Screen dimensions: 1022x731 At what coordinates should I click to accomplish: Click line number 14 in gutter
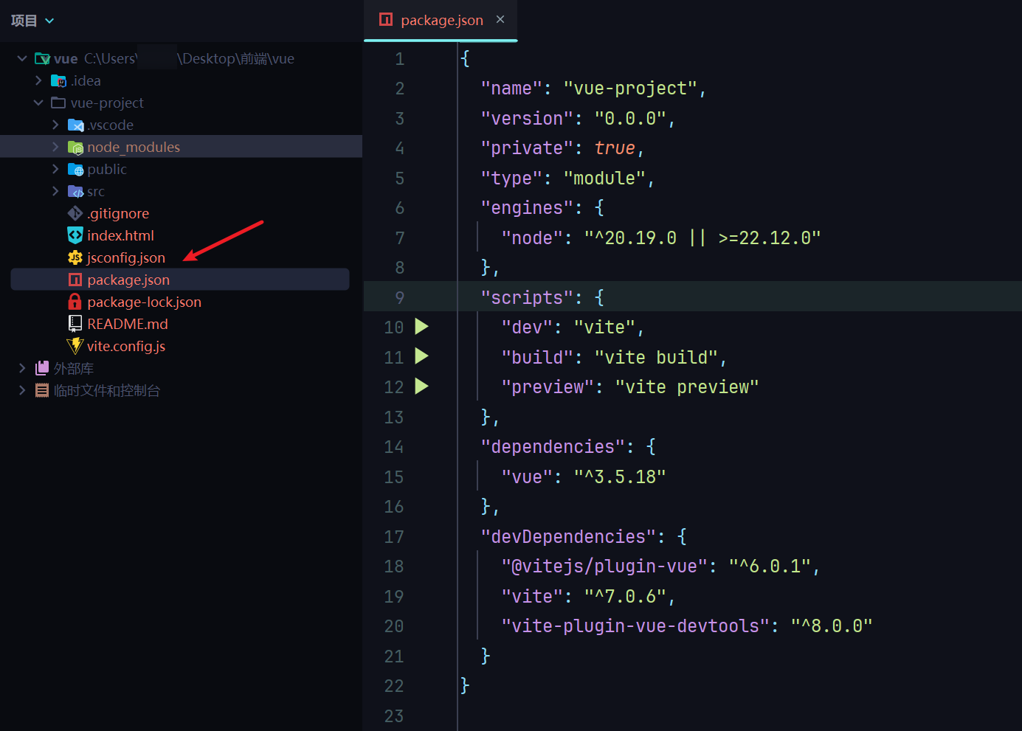394,447
